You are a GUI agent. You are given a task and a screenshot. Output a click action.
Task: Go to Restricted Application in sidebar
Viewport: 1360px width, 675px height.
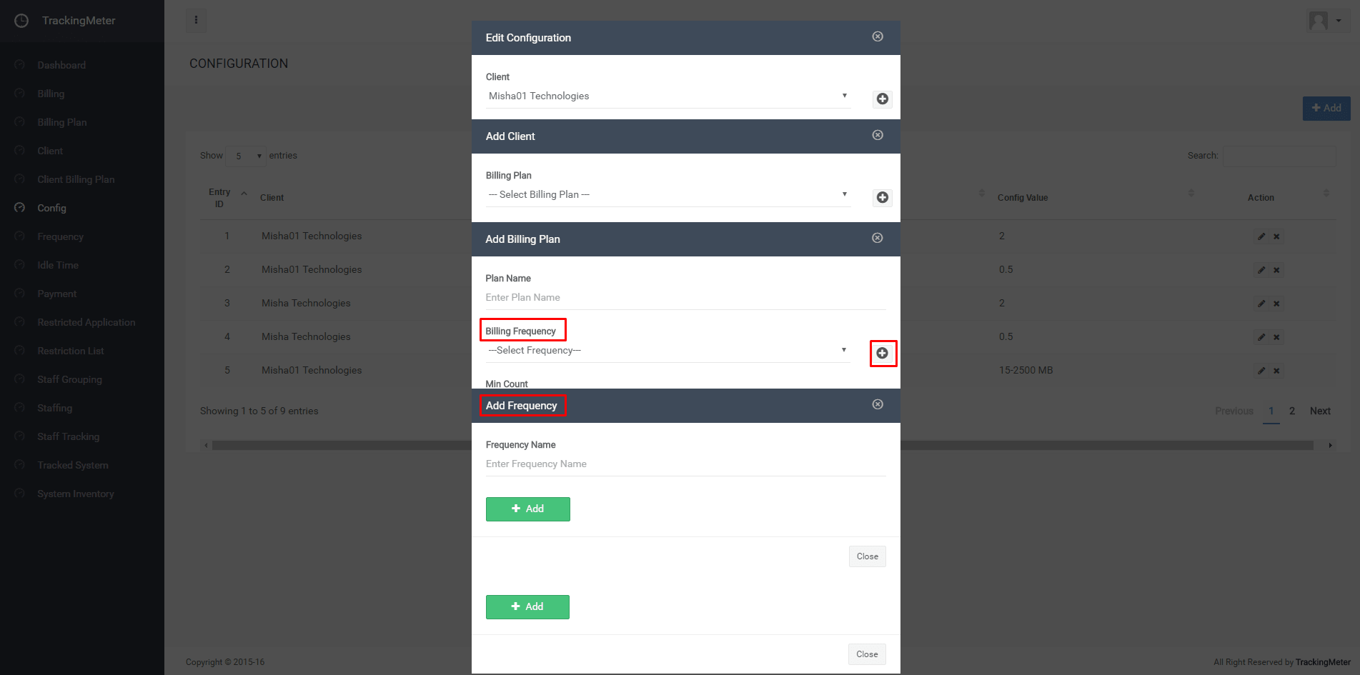click(86, 322)
